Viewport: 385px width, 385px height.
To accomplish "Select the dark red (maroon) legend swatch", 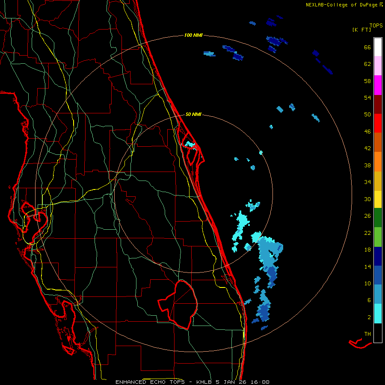I will (378, 104).
